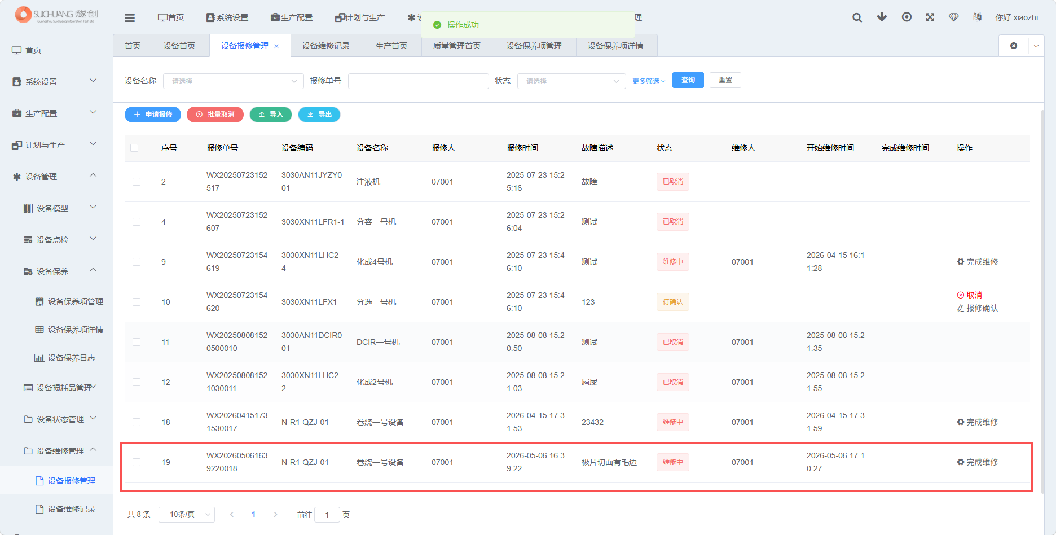
Task: Open 设备报修管理 in sidebar
Action: point(55,481)
